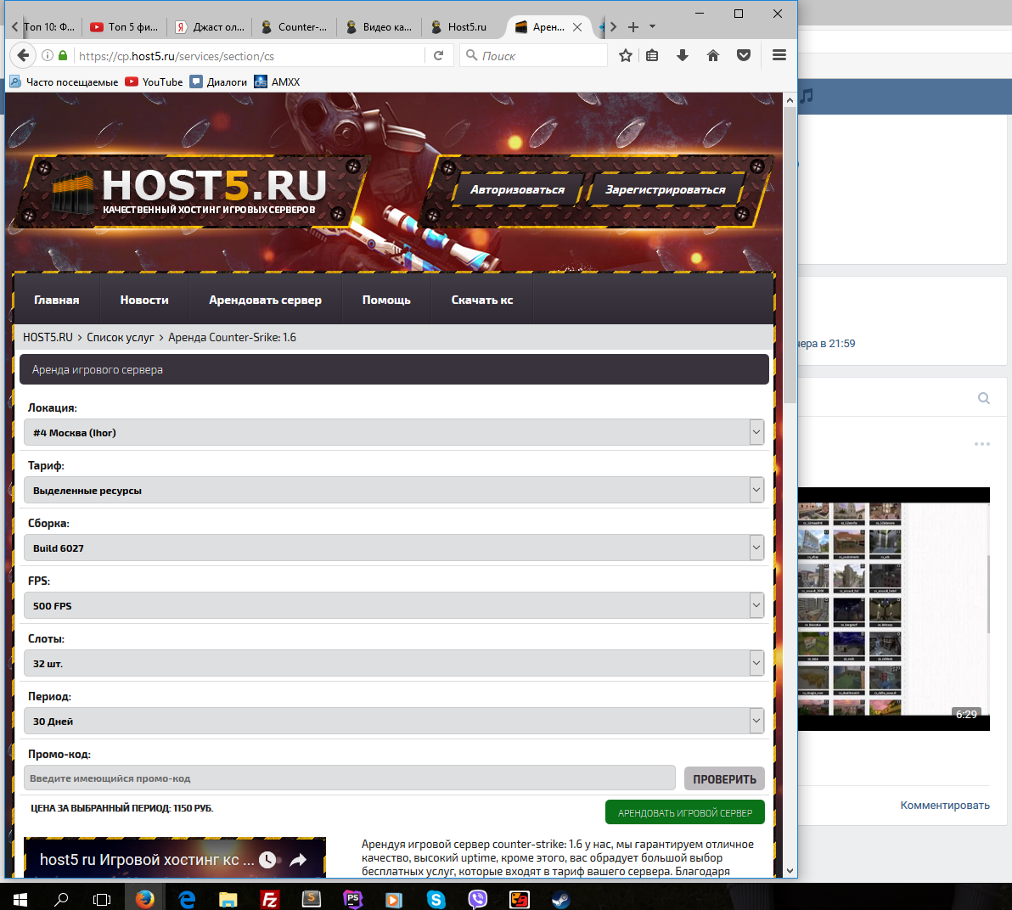Click the search magnifier in VK window
This screenshot has height=910, width=1012.
(984, 398)
